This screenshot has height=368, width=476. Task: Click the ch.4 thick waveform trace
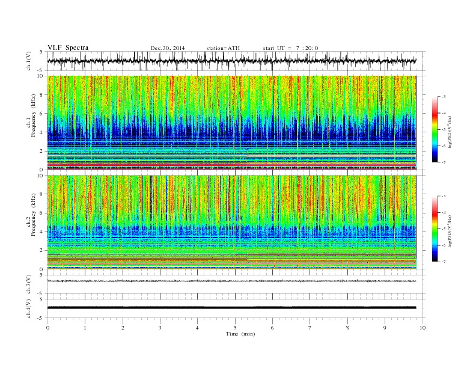click(231, 308)
